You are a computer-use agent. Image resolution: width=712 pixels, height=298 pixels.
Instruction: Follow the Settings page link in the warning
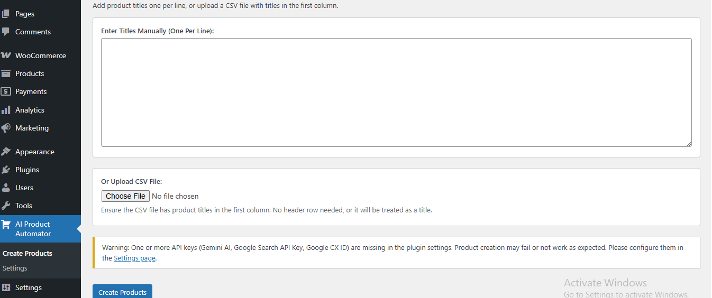pyautogui.click(x=135, y=258)
